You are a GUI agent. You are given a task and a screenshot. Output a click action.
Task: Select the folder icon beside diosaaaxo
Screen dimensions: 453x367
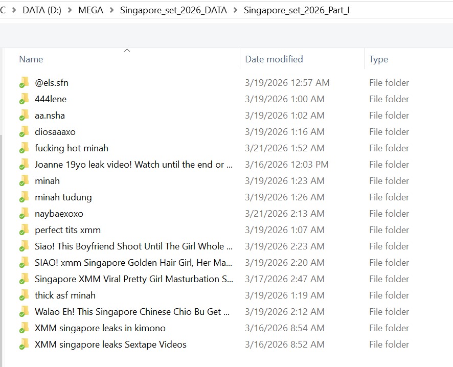point(24,131)
